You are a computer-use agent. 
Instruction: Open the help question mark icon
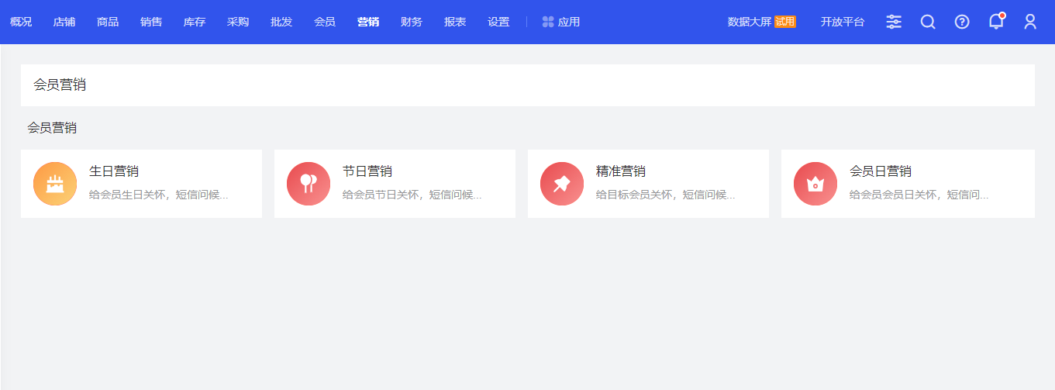962,22
